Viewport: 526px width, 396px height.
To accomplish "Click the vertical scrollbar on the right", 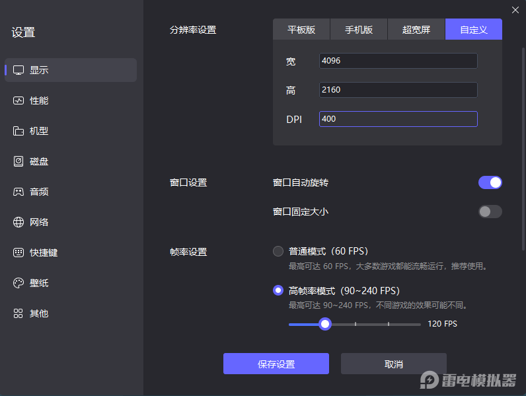I will [523, 149].
